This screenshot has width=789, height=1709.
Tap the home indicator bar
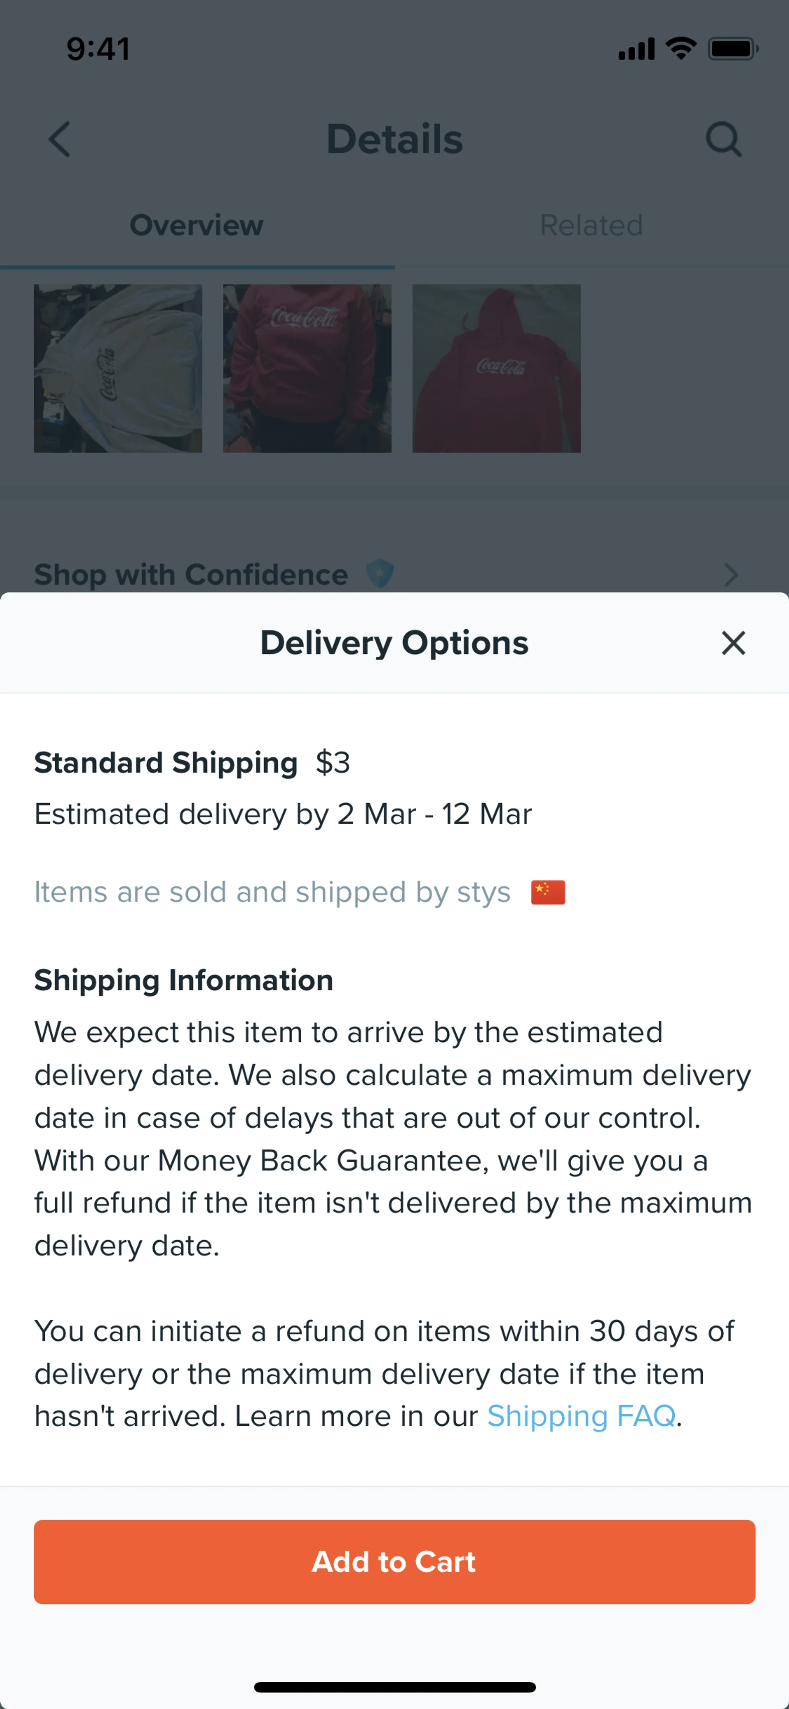tap(394, 1687)
